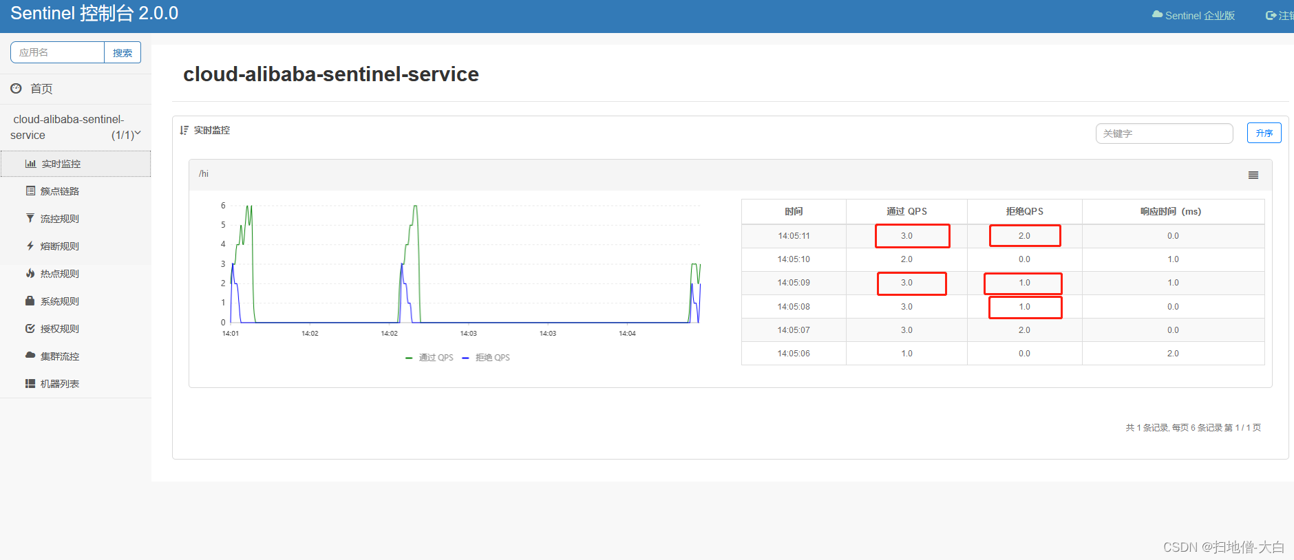This screenshot has width=1294, height=560.
Task: Select the 14:05:11 time cell
Action: click(794, 236)
